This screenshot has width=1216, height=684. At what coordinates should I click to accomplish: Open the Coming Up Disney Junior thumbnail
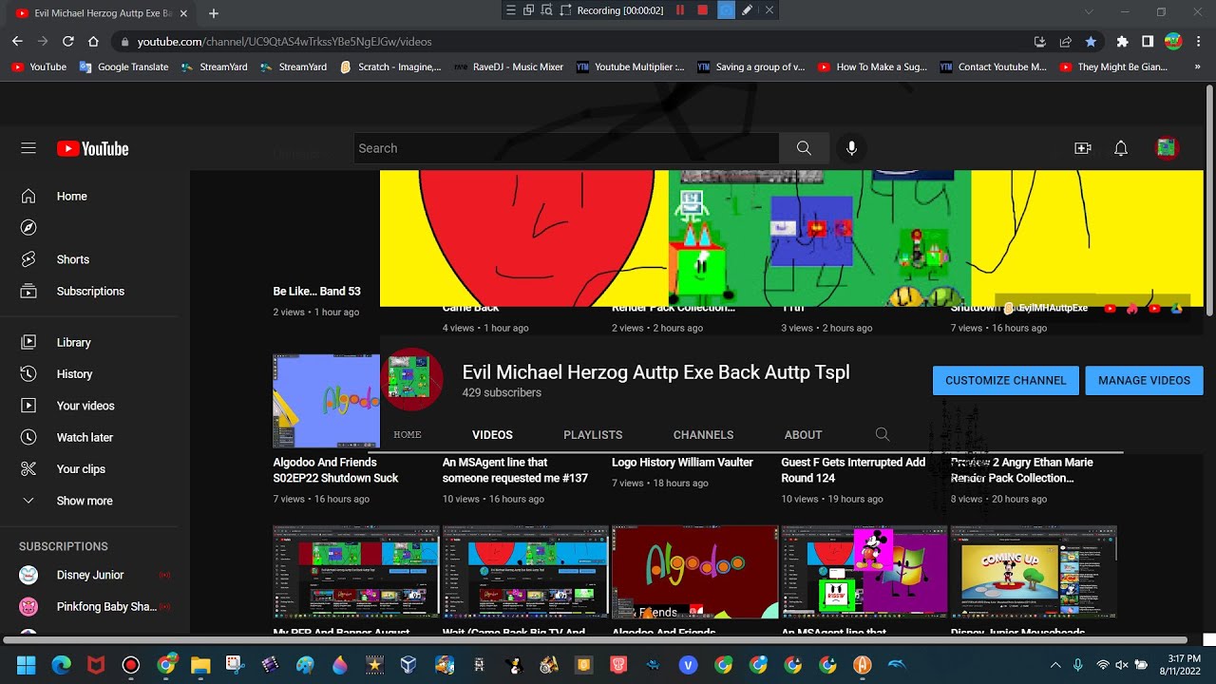1034,572
